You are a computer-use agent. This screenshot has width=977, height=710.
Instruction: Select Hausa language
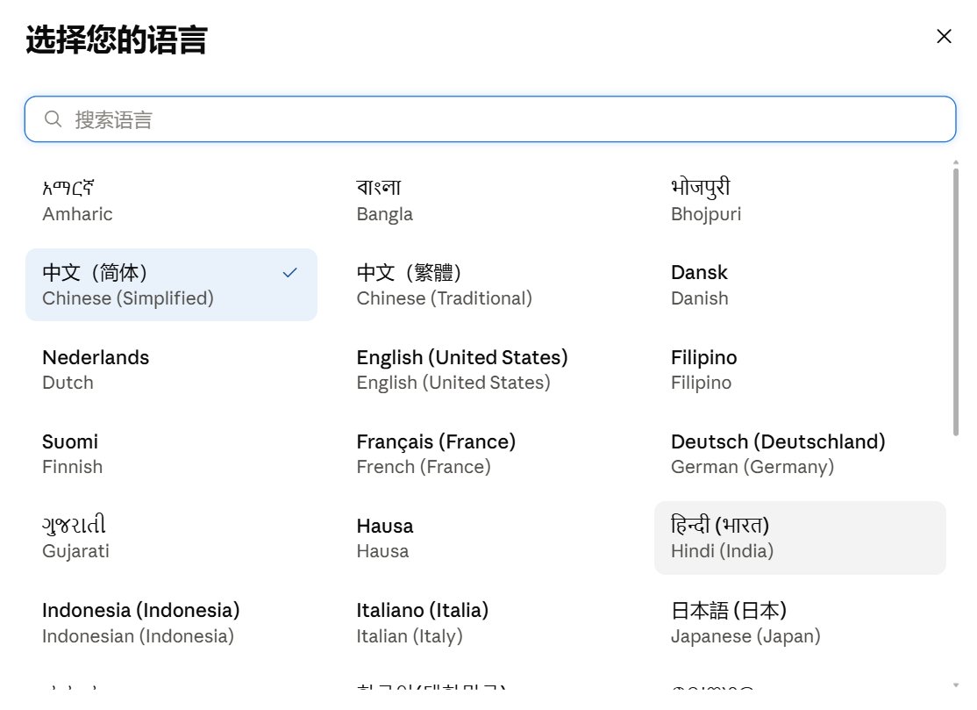pyautogui.click(x=485, y=538)
